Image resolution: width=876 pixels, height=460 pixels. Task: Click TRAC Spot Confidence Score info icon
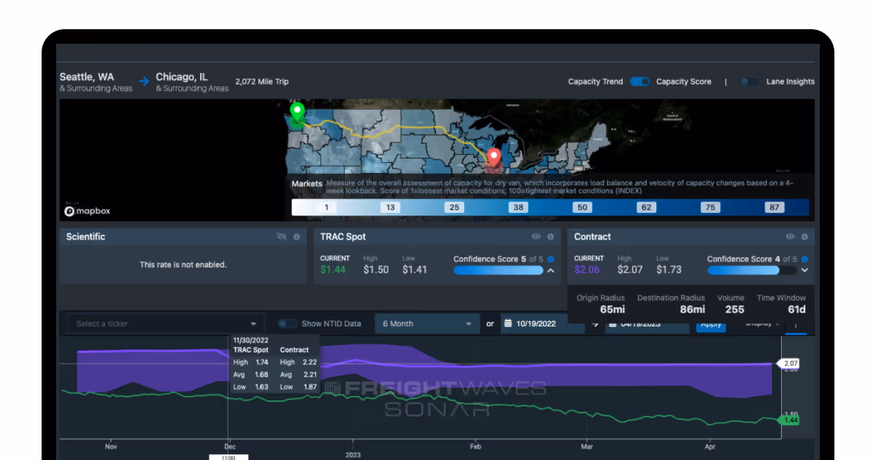550,259
